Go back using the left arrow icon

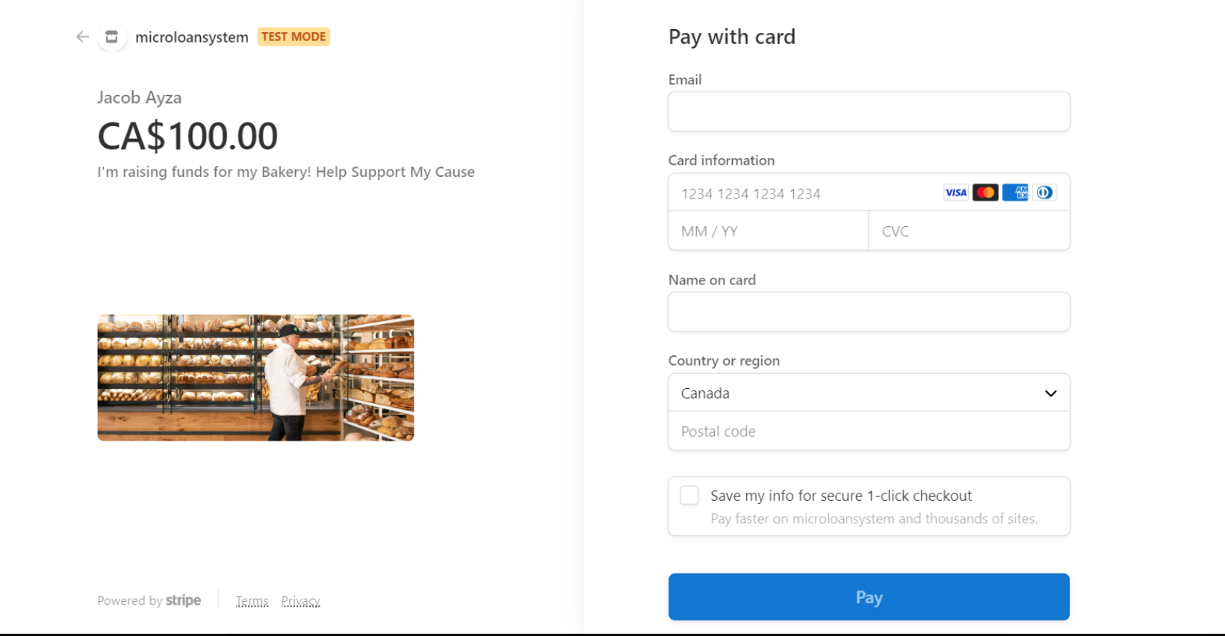(x=82, y=37)
